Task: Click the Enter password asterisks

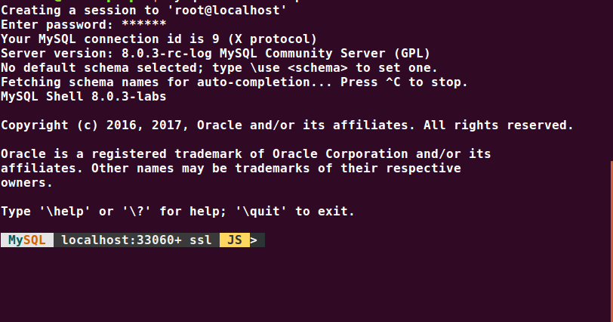Action: 144,23
